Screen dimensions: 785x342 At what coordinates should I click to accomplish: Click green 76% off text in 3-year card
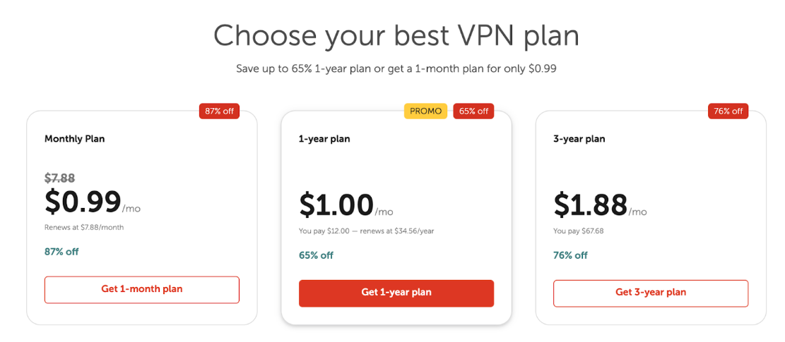pyautogui.click(x=570, y=255)
